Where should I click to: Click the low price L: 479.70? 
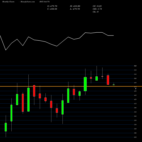75,9
